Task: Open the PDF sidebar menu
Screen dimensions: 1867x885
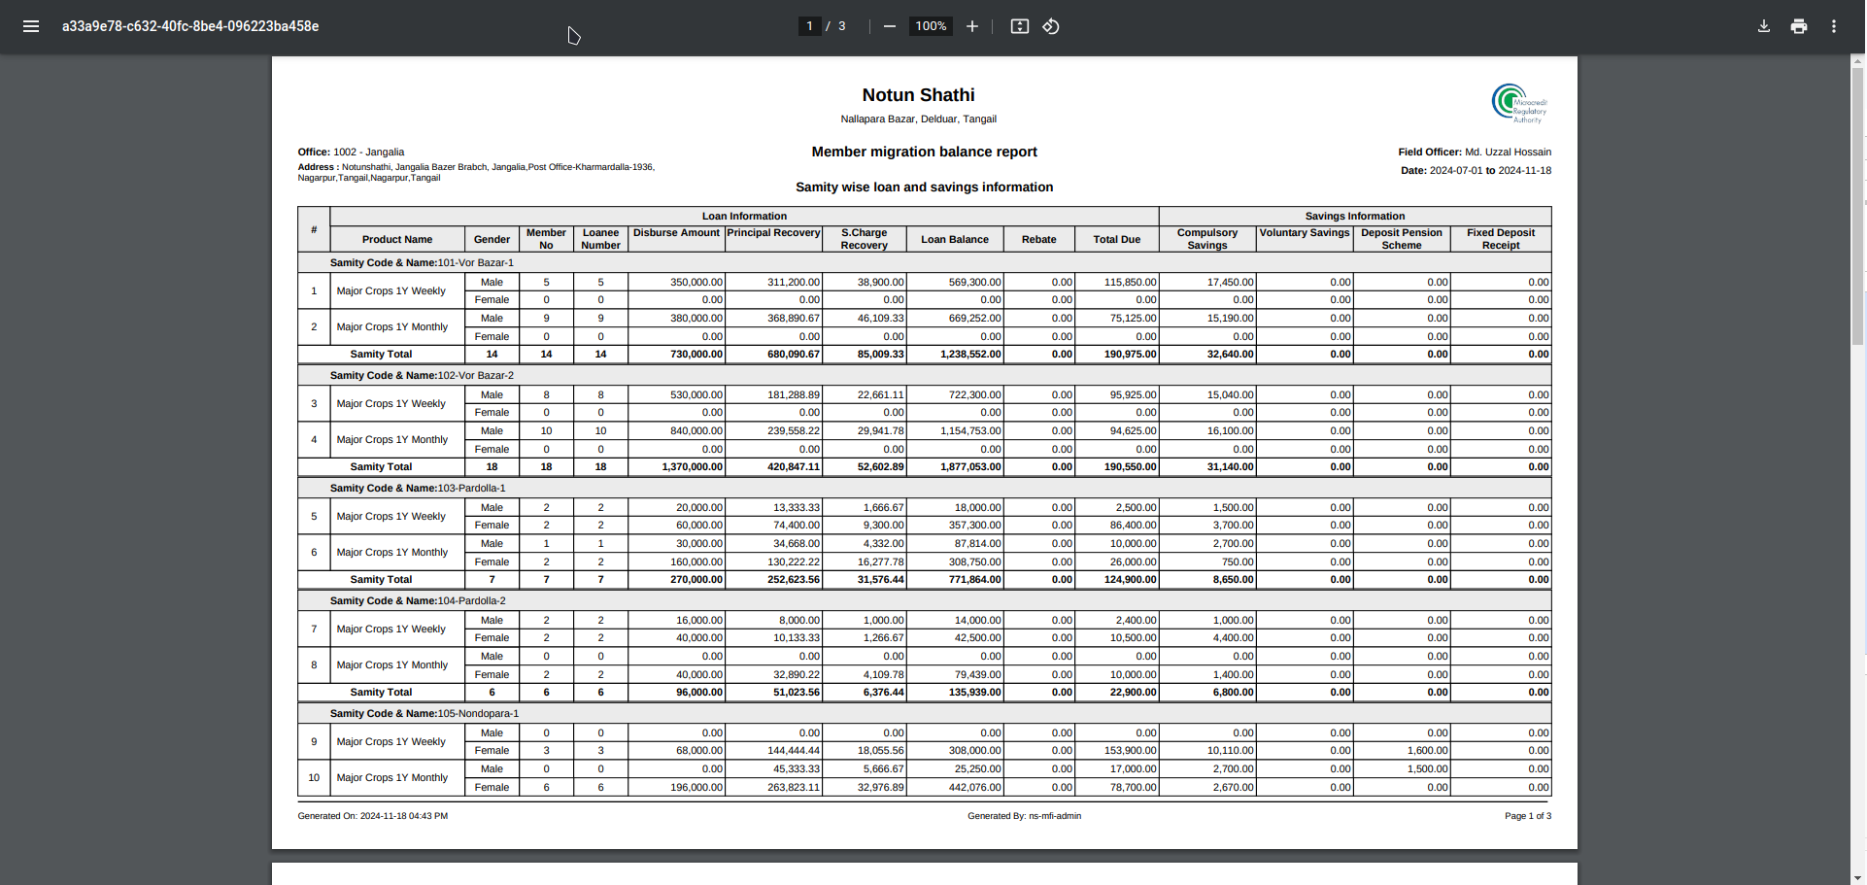Action: tap(31, 26)
